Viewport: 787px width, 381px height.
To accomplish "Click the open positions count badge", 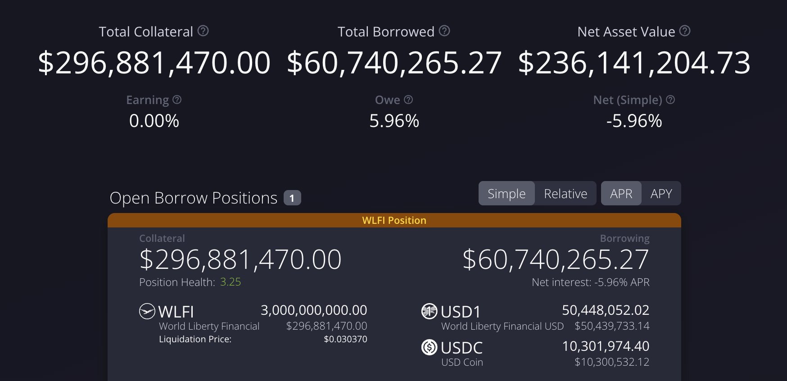I will pos(292,198).
